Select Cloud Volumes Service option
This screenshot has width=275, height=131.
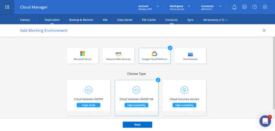(x=184, y=98)
